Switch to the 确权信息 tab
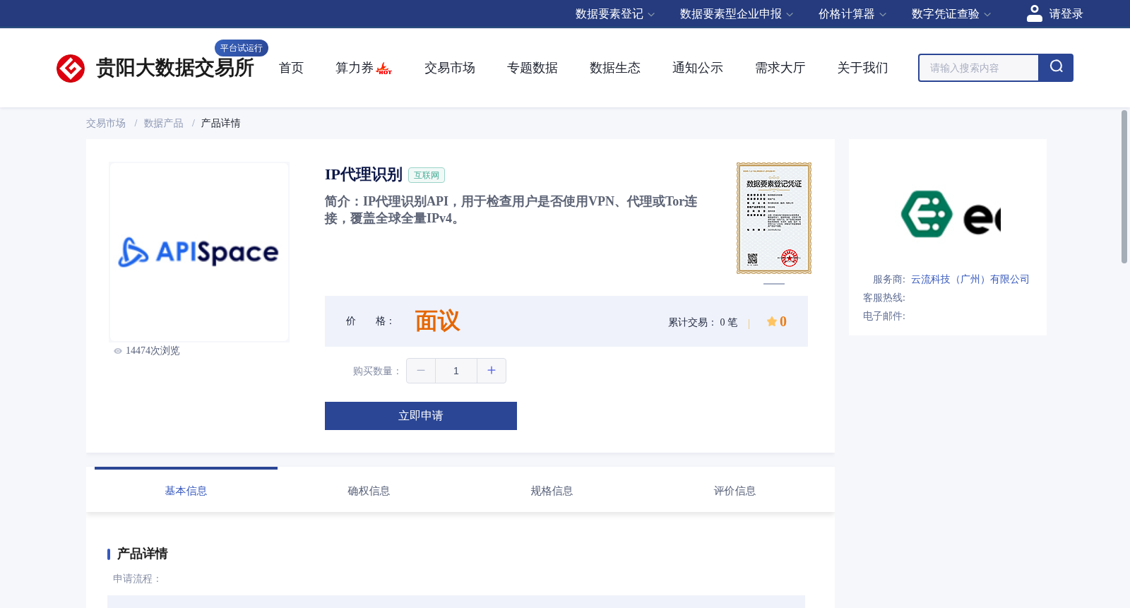1130x608 pixels. [369, 491]
